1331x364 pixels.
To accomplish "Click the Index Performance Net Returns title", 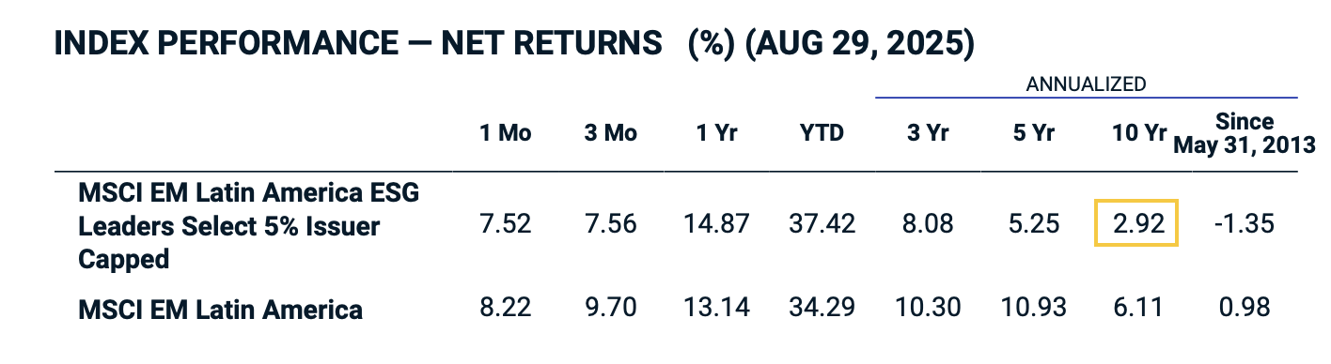I will (514, 43).
